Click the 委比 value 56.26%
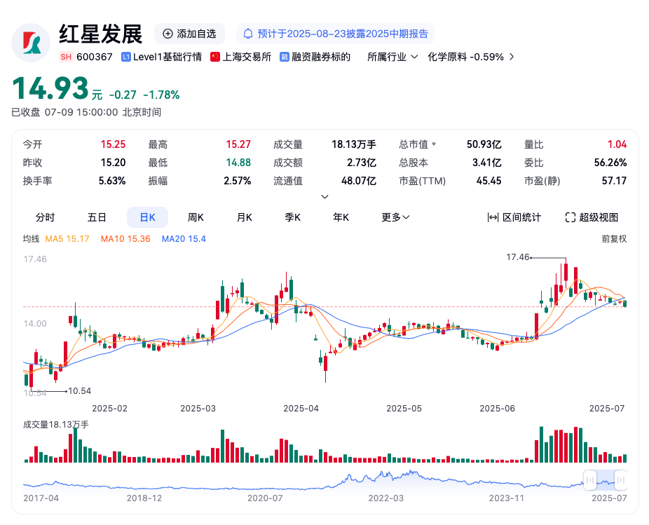The width and height of the screenshot is (649, 525). tap(610, 163)
